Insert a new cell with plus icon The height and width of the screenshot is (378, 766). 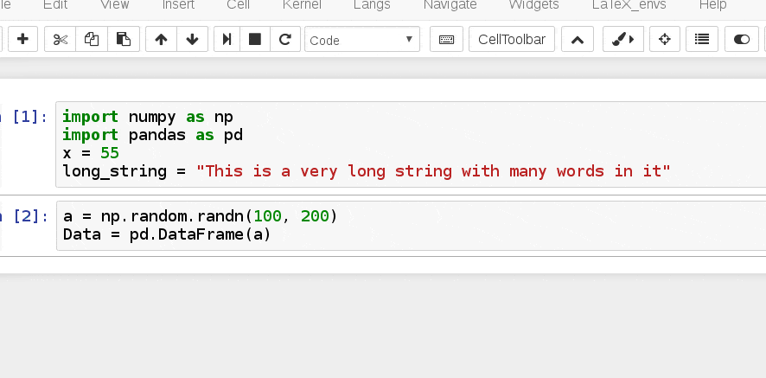click(x=22, y=39)
